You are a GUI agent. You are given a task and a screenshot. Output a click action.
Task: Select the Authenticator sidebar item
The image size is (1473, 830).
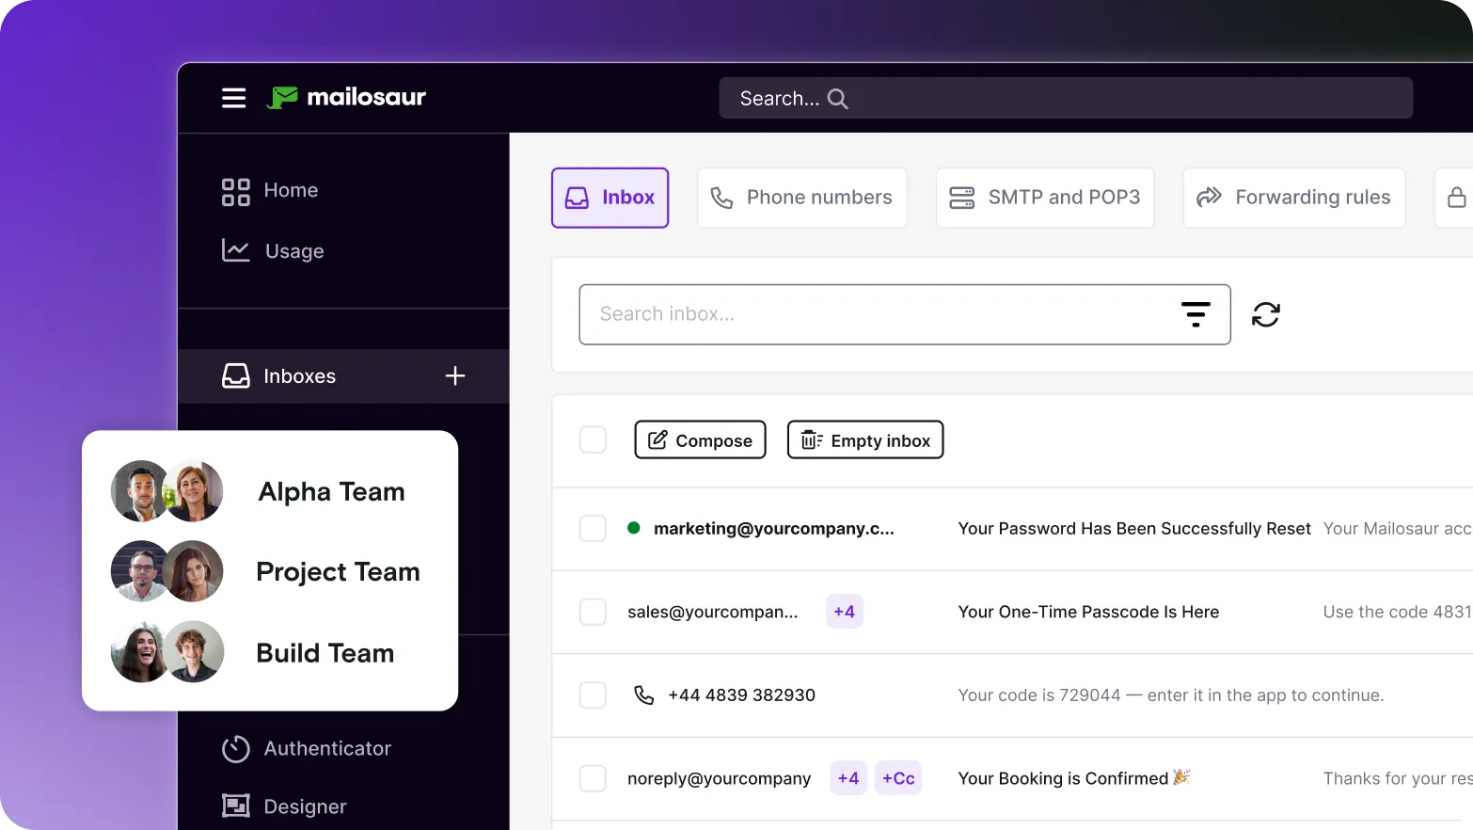click(326, 748)
